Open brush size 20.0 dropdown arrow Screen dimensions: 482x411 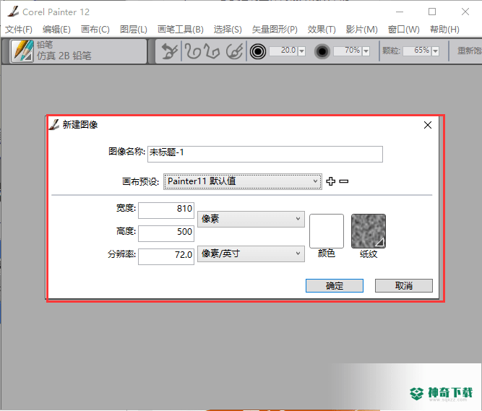pos(301,51)
